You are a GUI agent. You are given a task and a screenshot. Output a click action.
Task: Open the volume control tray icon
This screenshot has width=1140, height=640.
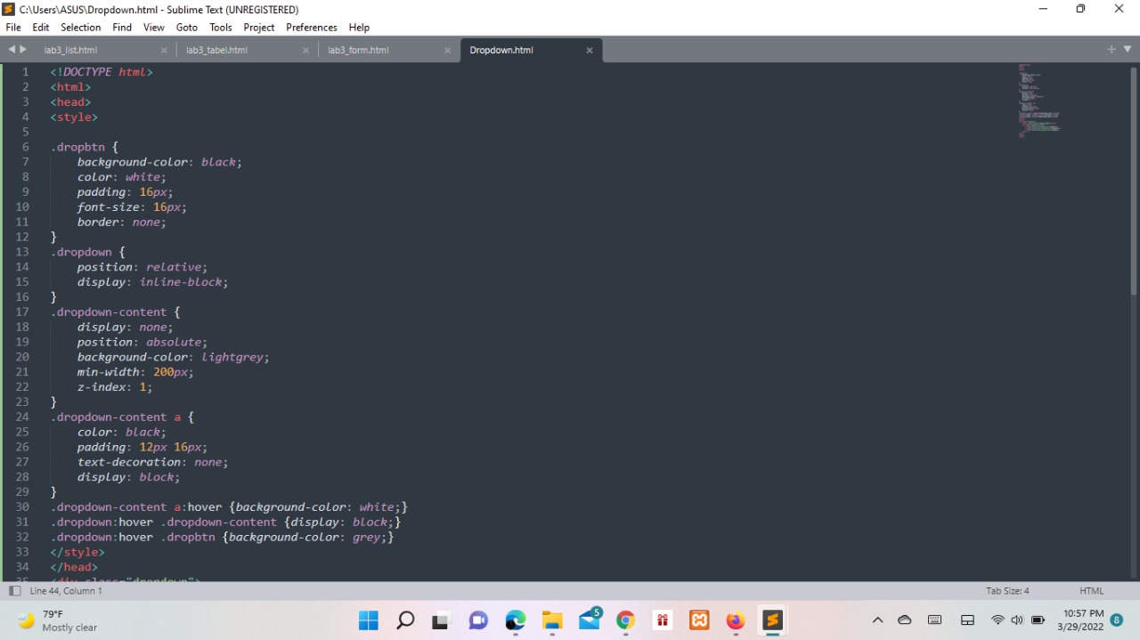(x=1017, y=620)
